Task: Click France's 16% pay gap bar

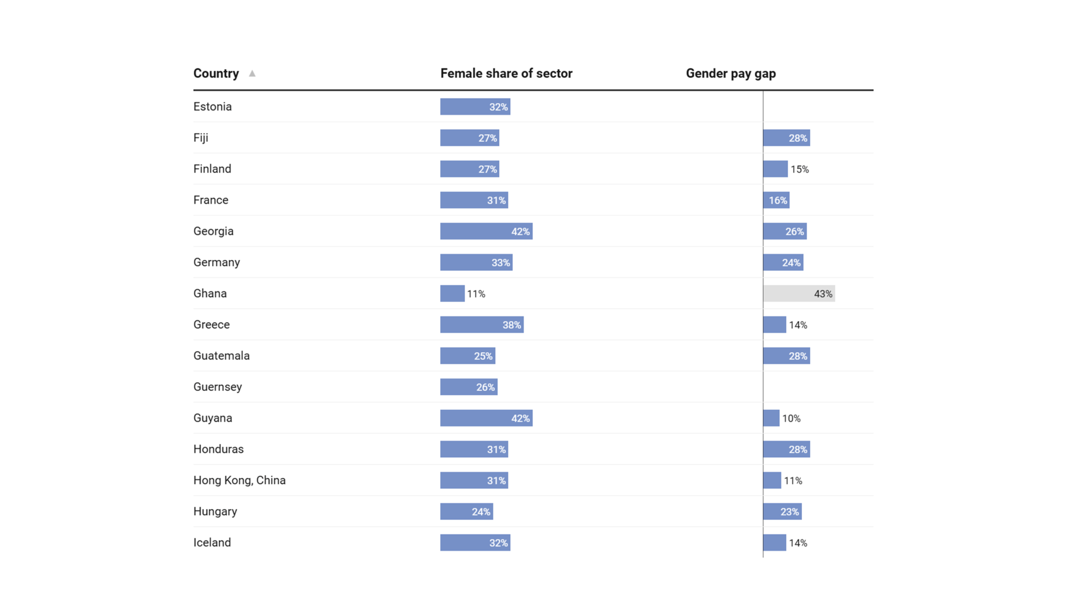Action: pos(776,200)
